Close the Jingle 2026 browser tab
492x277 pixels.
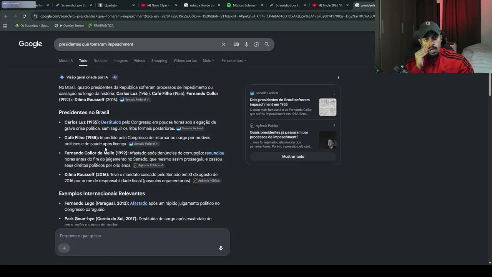click(347, 5)
